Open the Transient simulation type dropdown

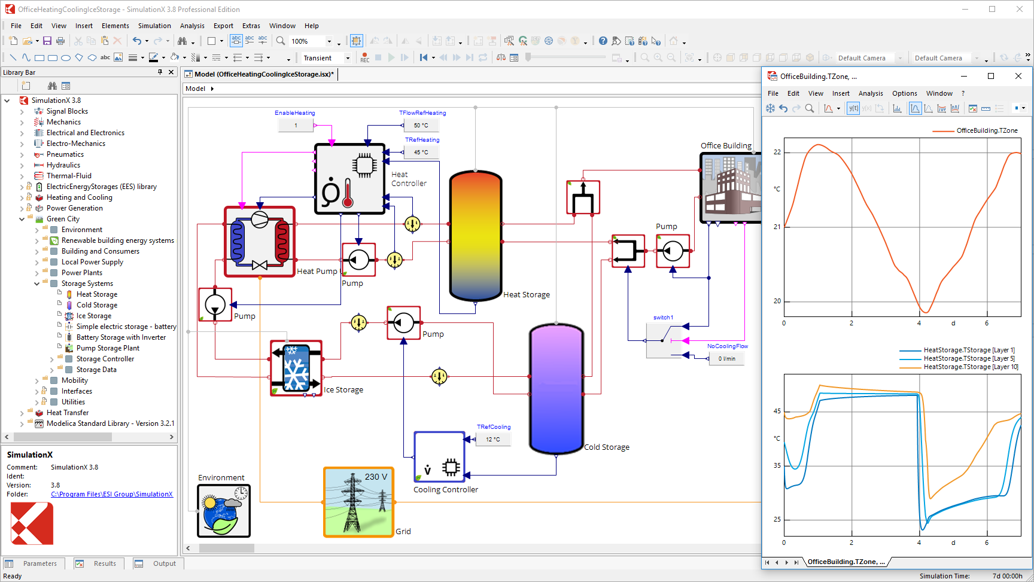(347, 58)
